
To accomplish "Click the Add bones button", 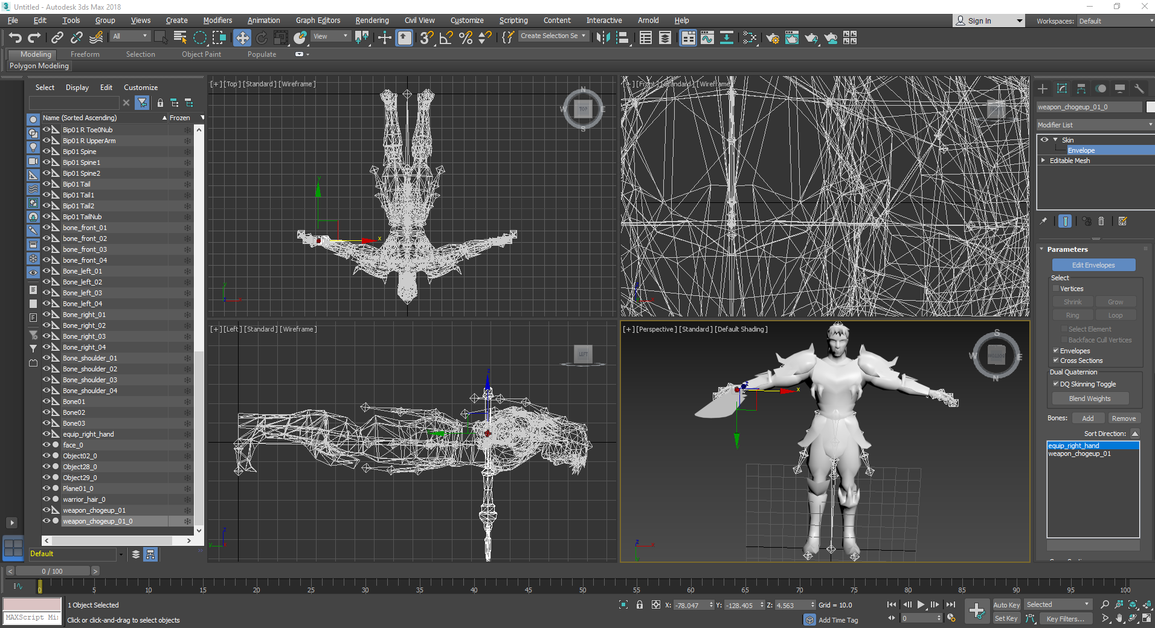I will pos(1087,418).
